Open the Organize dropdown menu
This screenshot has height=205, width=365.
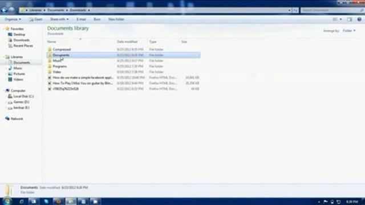[x=13, y=19]
